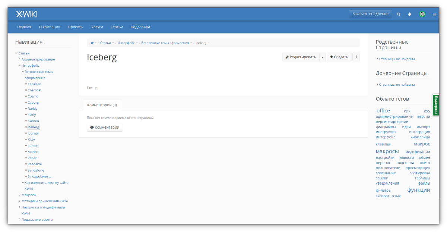Open Readable in navigation tree
The height and width of the screenshot is (232, 447).
click(35, 164)
